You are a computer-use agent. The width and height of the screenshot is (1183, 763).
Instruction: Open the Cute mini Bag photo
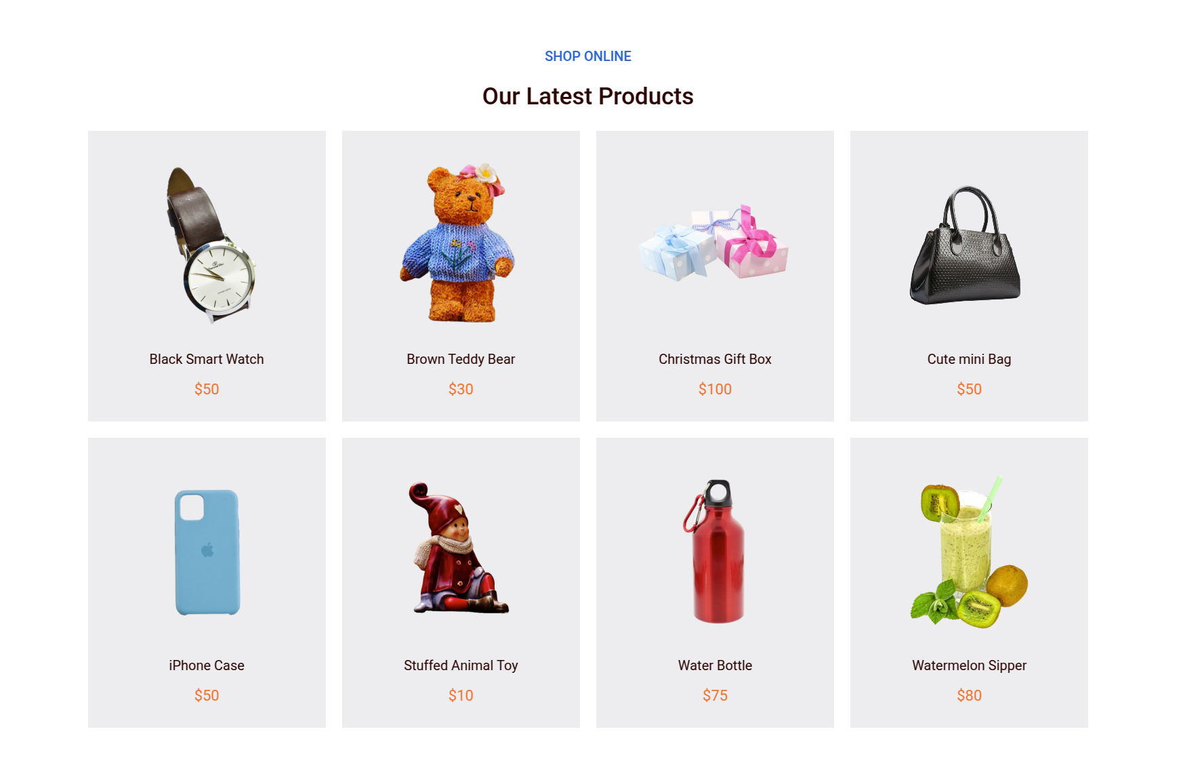[x=966, y=245]
